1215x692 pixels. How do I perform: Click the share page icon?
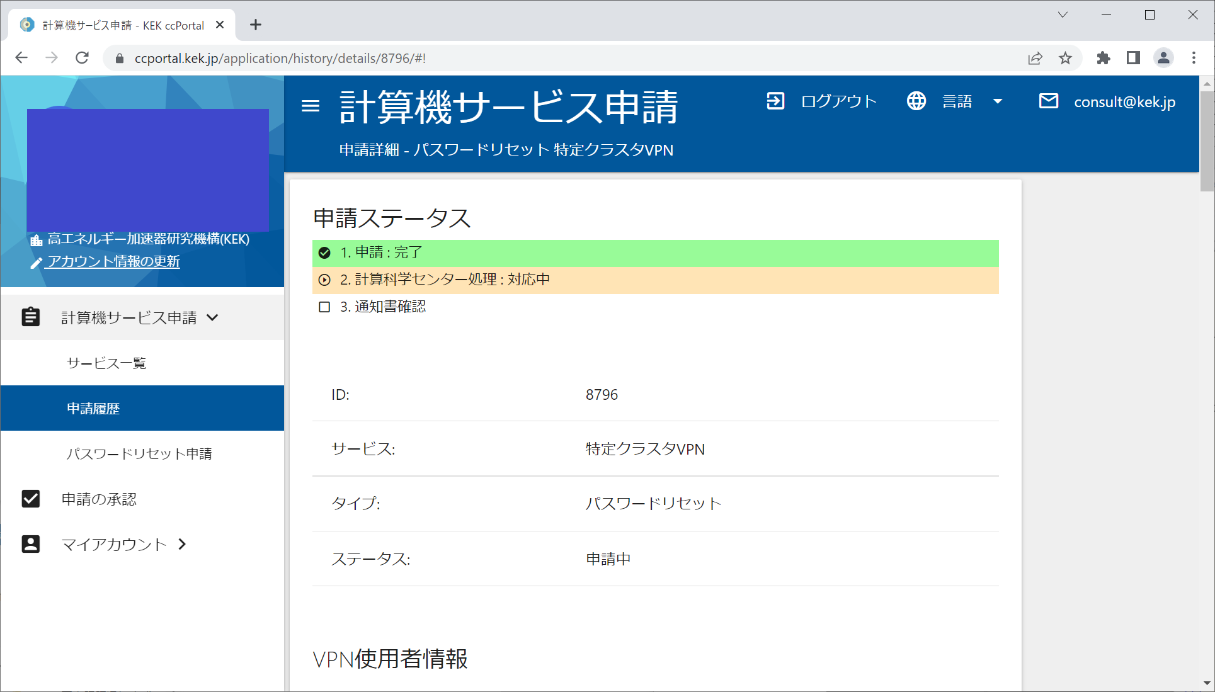point(1035,58)
